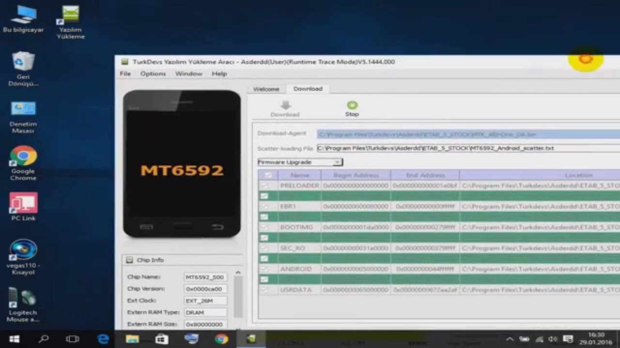
Task: Click the Extern RAM Size value field
Action: tap(206, 324)
